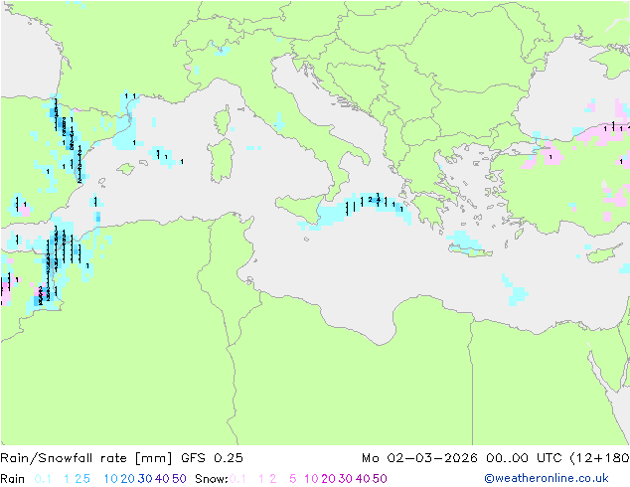The image size is (630, 487).
Task: Click the island of Cyprus on map
Action: click(603, 254)
